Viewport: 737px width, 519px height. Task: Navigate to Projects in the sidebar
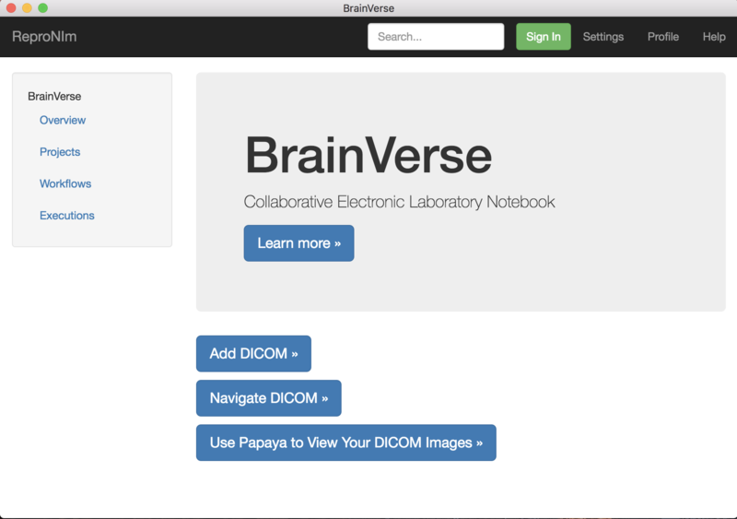pyautogui.click(x=60, y=152)
